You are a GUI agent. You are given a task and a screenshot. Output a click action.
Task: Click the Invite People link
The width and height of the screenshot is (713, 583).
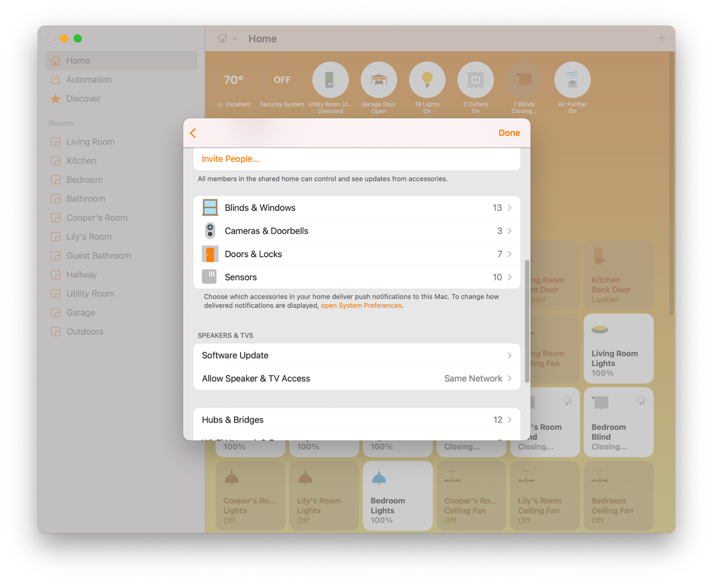[230, 159]
